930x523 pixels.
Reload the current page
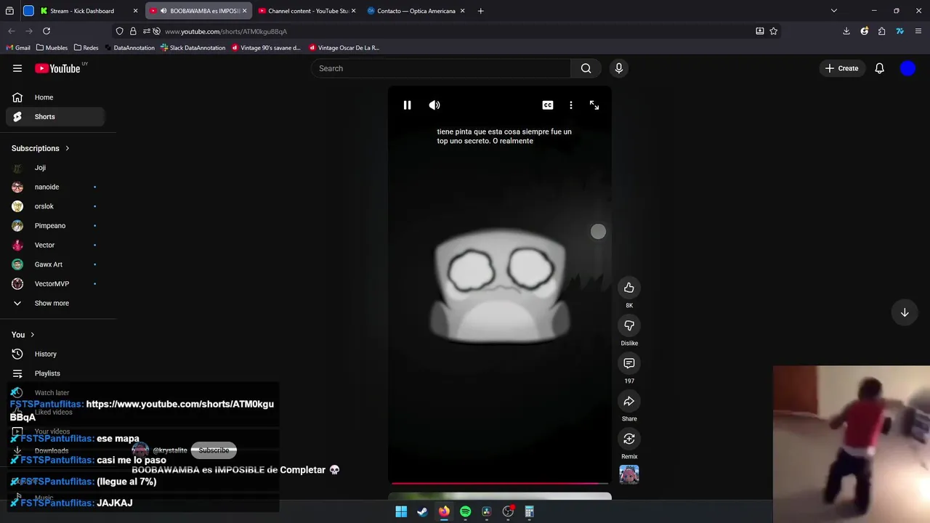click(46, 31)
